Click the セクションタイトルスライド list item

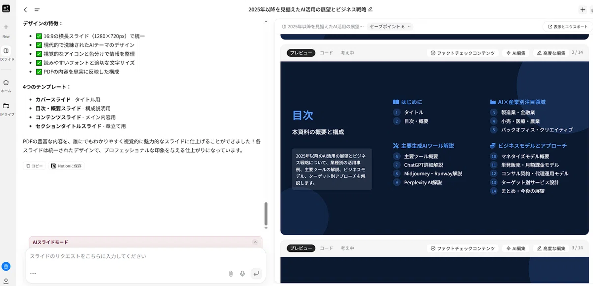pos(81,126)
